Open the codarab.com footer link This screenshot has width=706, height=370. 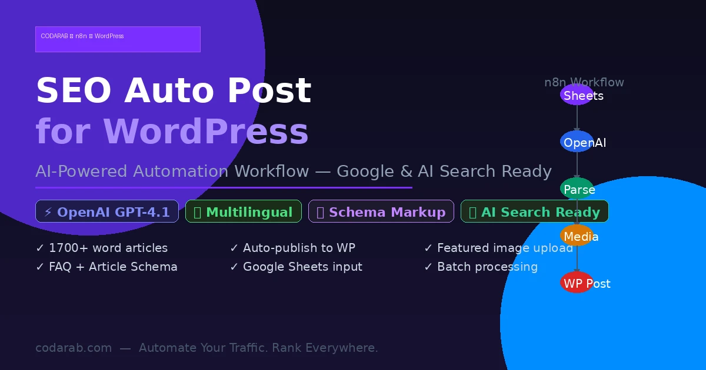coord(74,348)
